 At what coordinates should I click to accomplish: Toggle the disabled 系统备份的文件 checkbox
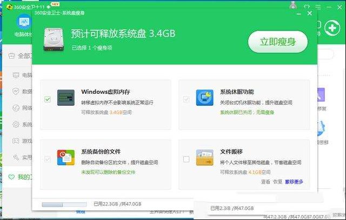(48, 159)
